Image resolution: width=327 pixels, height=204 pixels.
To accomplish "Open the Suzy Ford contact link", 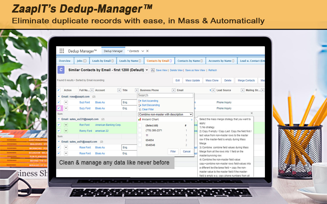I will (85, 108).
